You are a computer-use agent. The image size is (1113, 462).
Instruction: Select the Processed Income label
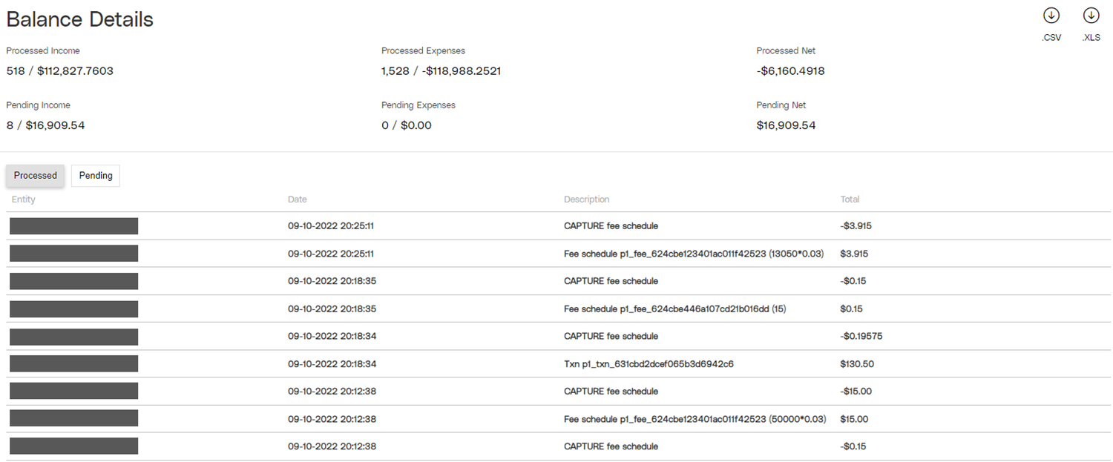[x=43, y=51]
